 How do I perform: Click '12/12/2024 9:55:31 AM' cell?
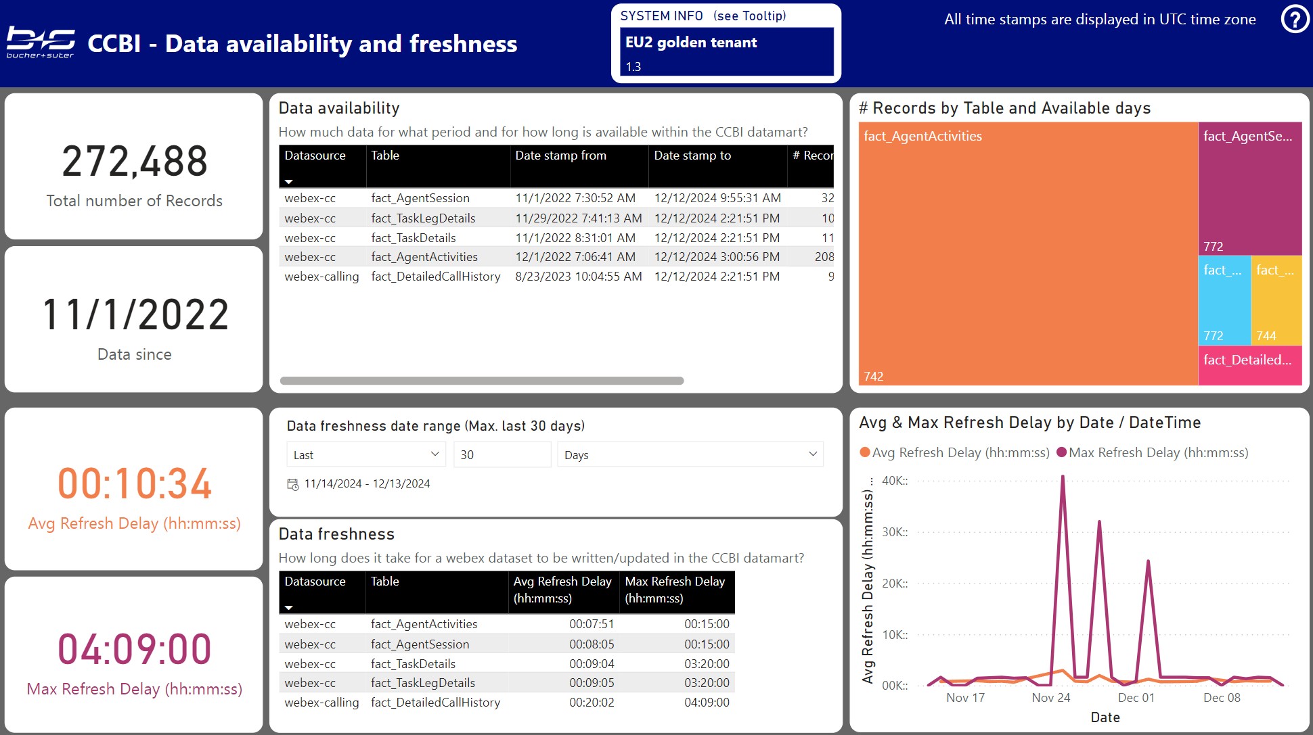tap(717, 198)
